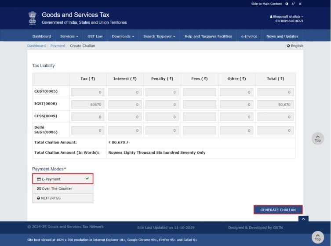The image size is (331, 246).
Task: Click the up chevron tab below Generate Challan
Action: (303, 219)
